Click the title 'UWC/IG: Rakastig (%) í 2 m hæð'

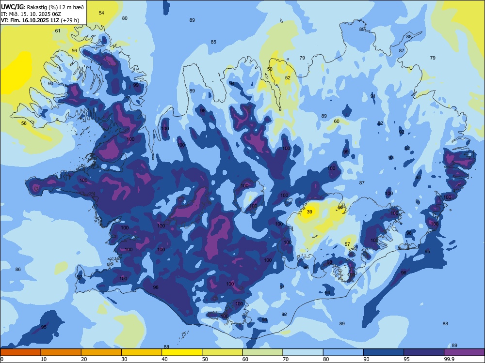pos(42,6)
